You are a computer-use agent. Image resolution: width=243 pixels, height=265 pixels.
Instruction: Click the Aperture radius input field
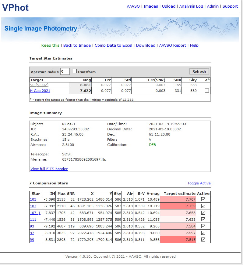pos(65,71)
